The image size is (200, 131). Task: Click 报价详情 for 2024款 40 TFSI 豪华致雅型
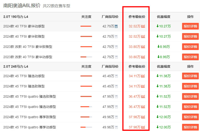click(190, 37)
